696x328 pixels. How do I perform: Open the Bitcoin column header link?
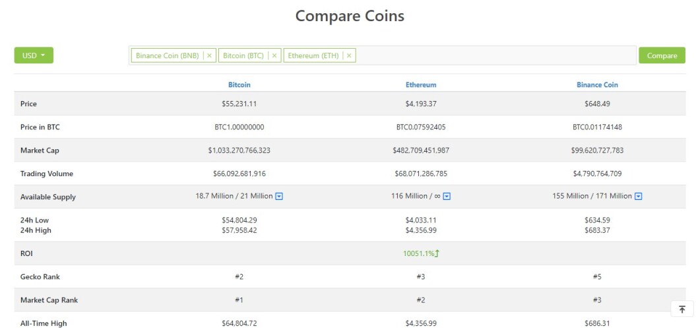click(x=239, y=84)
